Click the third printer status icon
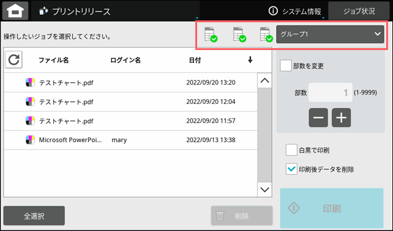Image resolution: width=393 pixels, height=231 pixels. pyautogui.click(x=266, y=35)
